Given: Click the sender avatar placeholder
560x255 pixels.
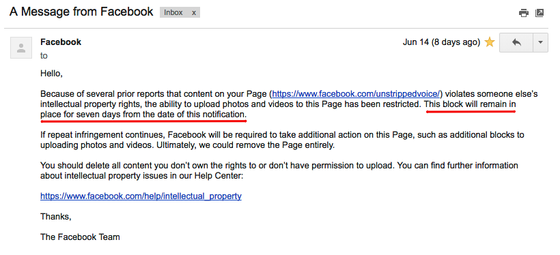Looking at the screenshot, I should click(21, 48).
